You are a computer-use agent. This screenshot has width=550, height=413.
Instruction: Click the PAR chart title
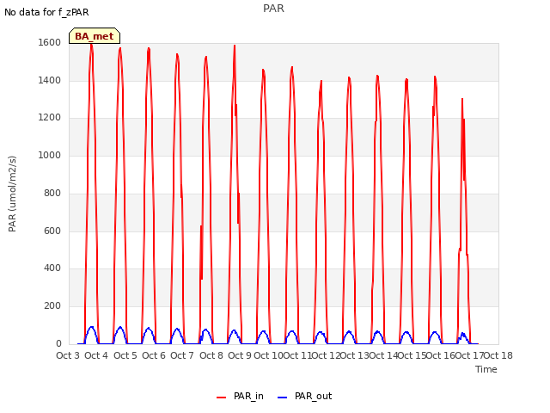[273, 9]
